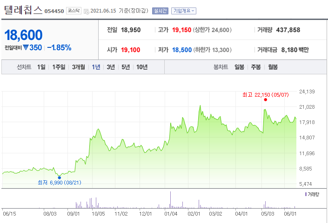Show the 5년 chart period

[x=126, y=67]
